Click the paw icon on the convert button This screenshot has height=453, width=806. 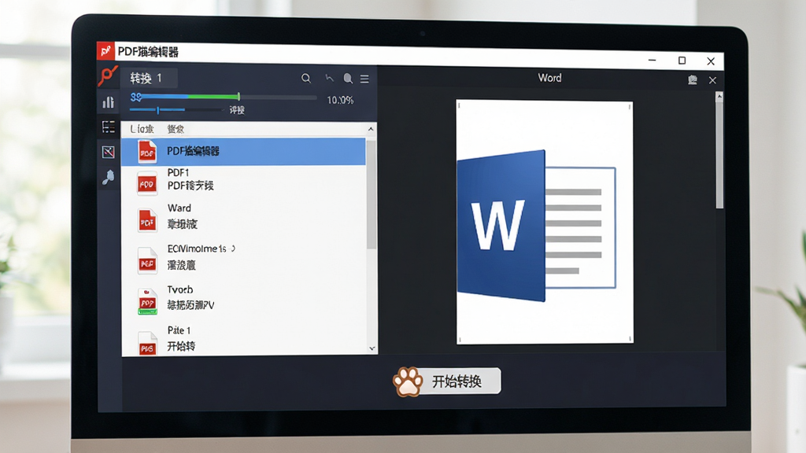pos(409,381)
